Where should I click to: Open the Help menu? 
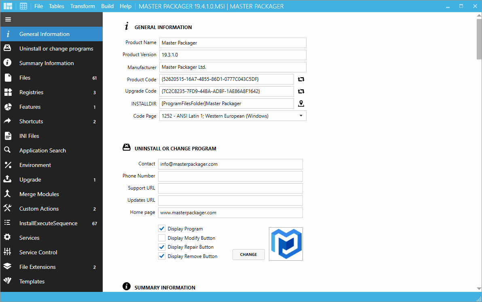click(x=125, y=6)
